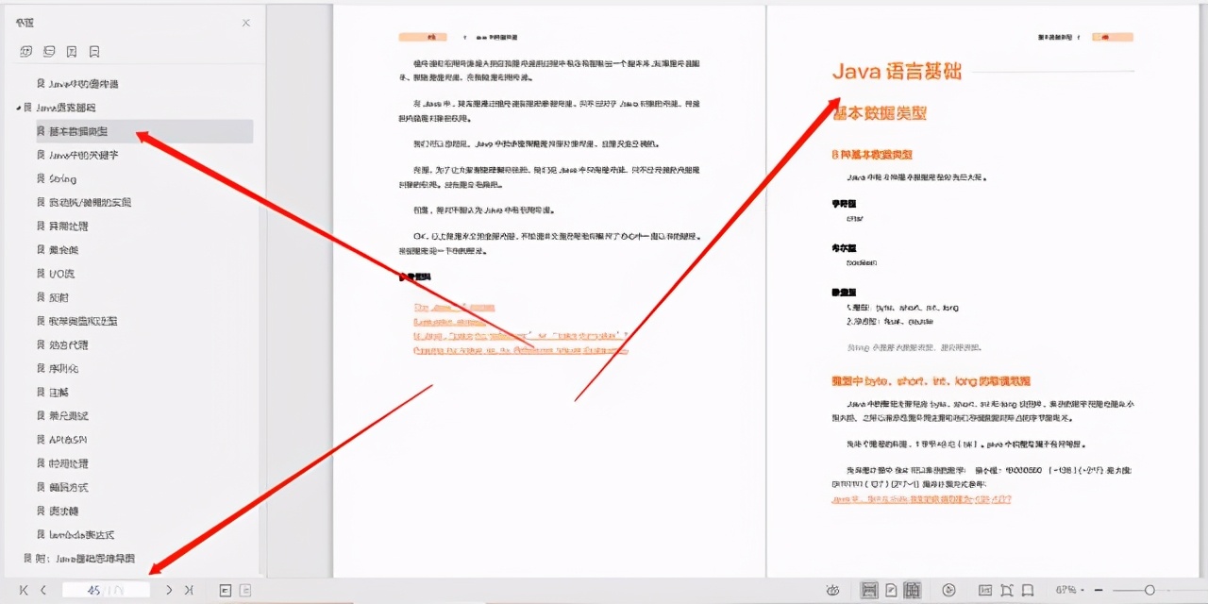
Task: Click the collapse-all bookmarks icon
Action: pyautogui.click(x=49, y=52)
